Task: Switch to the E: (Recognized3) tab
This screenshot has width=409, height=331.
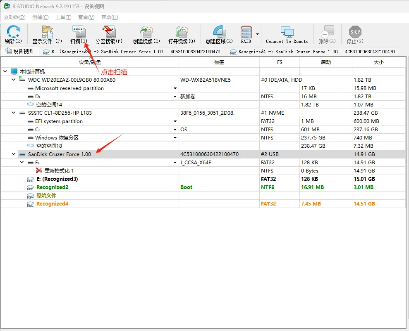Action: click(x=132, y=52)
